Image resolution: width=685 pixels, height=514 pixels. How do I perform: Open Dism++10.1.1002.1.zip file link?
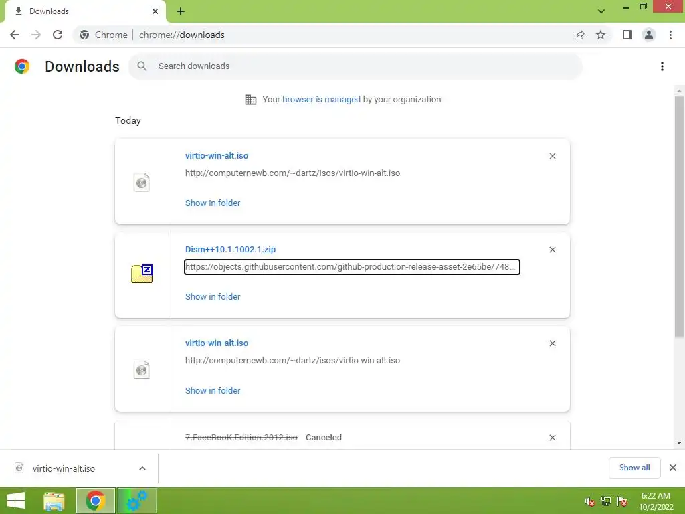pyautogui.click(x=230, y=250)
